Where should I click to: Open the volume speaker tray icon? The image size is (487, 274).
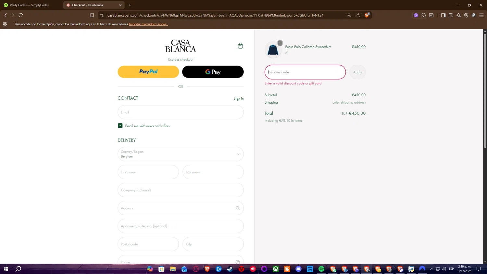point(444,269)
